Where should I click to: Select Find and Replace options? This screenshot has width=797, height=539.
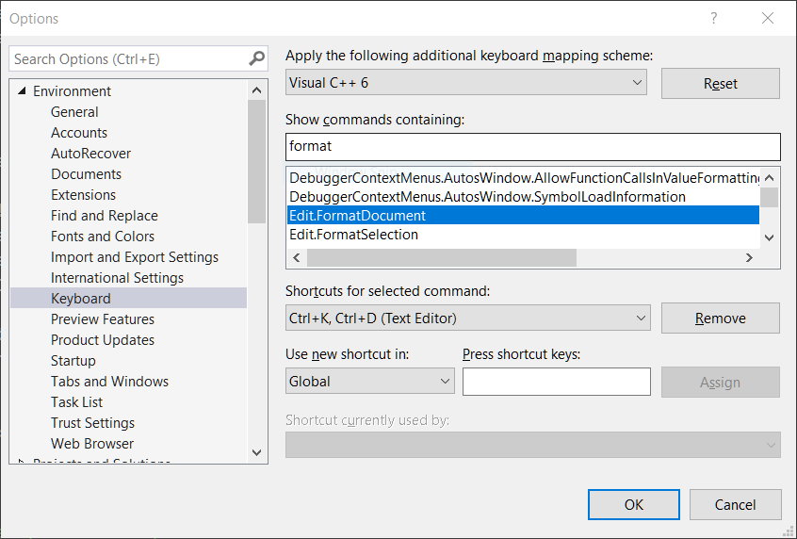(x=105, y=216)
